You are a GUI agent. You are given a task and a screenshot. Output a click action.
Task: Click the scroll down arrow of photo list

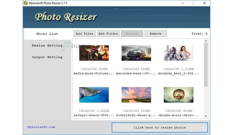point(206,116)
